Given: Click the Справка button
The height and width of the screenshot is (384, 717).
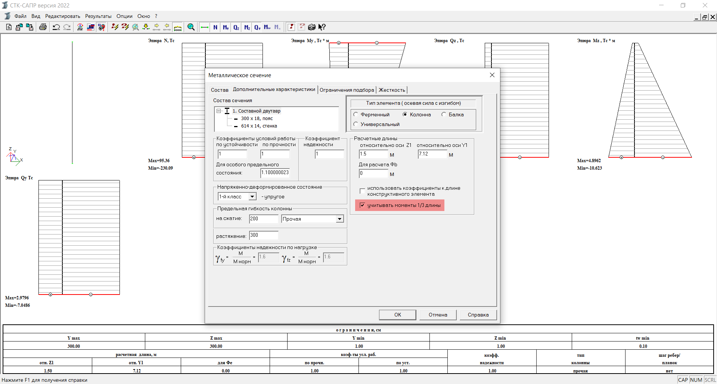Looking at the screenshot, I should click(478, 315).
